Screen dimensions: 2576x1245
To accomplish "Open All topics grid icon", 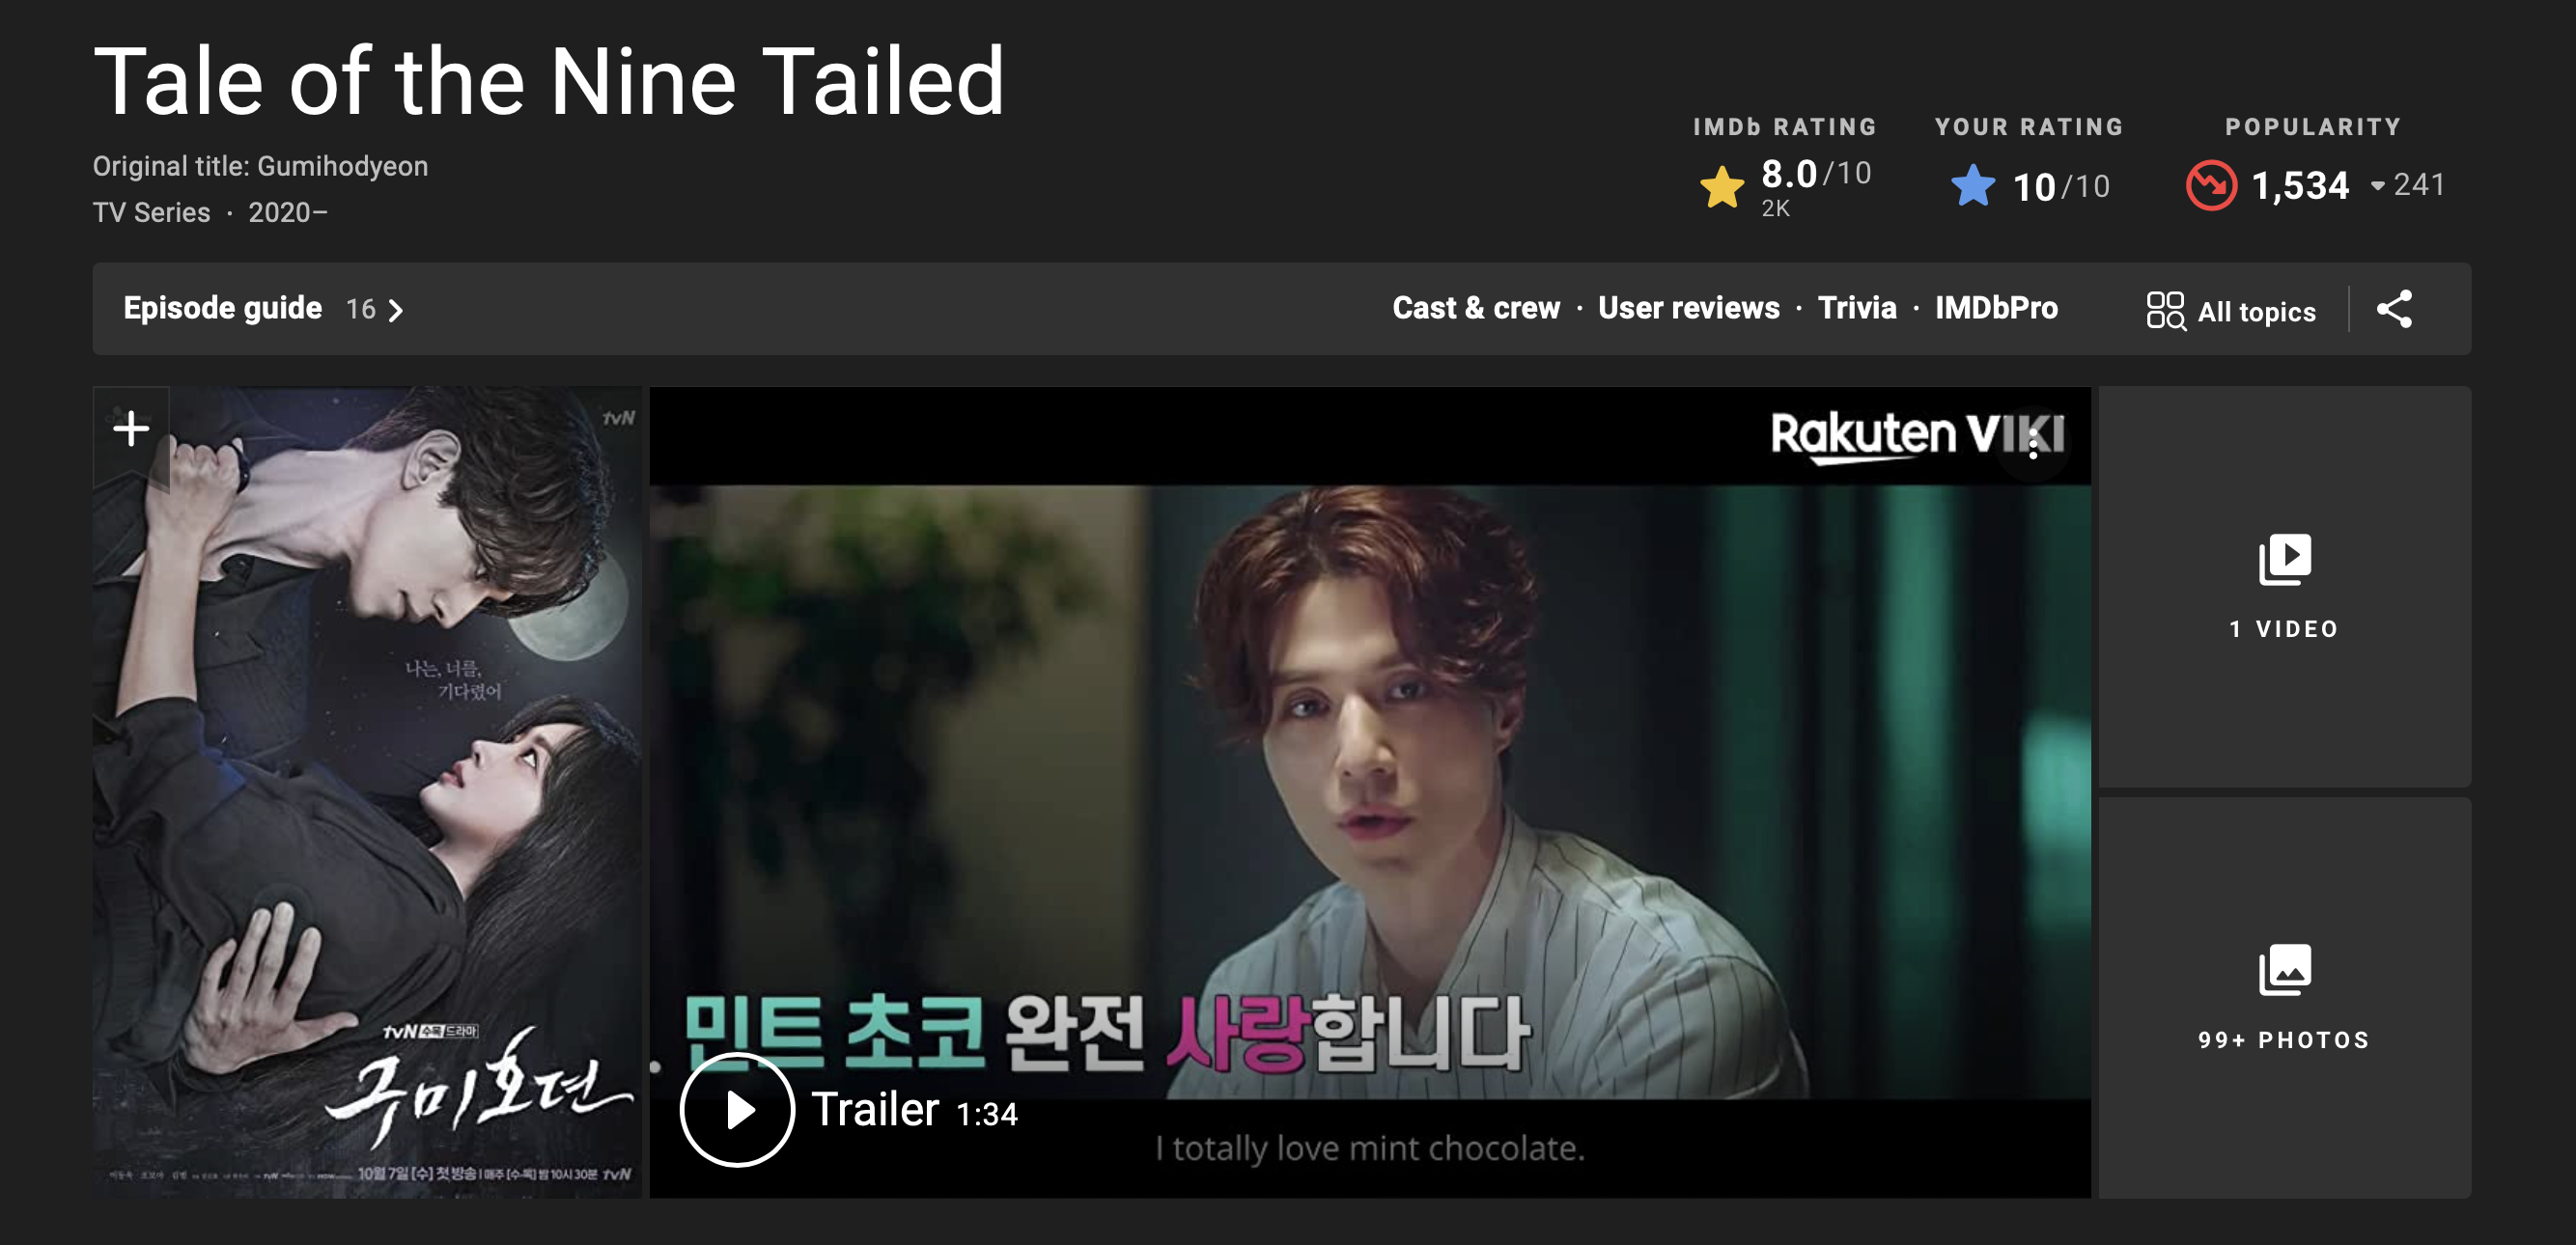I will [x=2166, y=310].
